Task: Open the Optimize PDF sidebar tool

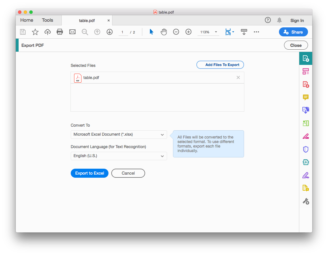Action: click(x=306, y=162)
